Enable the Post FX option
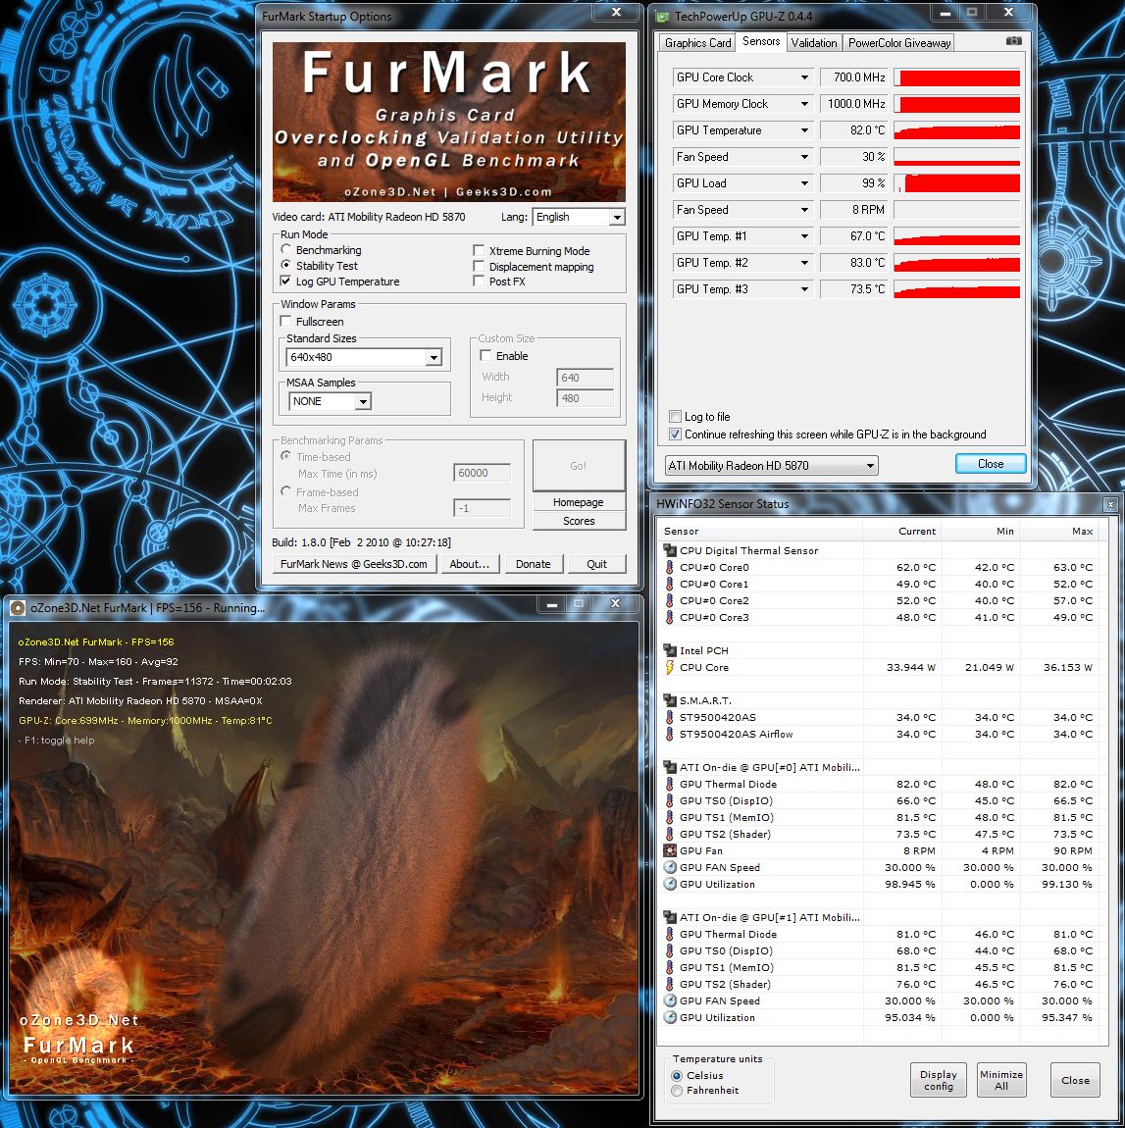This screenshot has width=1125, height=1128. click(x=479, y=282)
